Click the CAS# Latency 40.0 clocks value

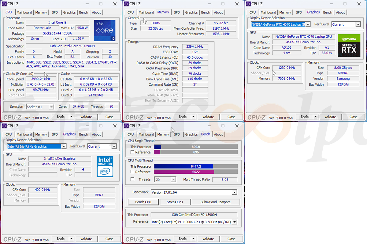point(195,57)
